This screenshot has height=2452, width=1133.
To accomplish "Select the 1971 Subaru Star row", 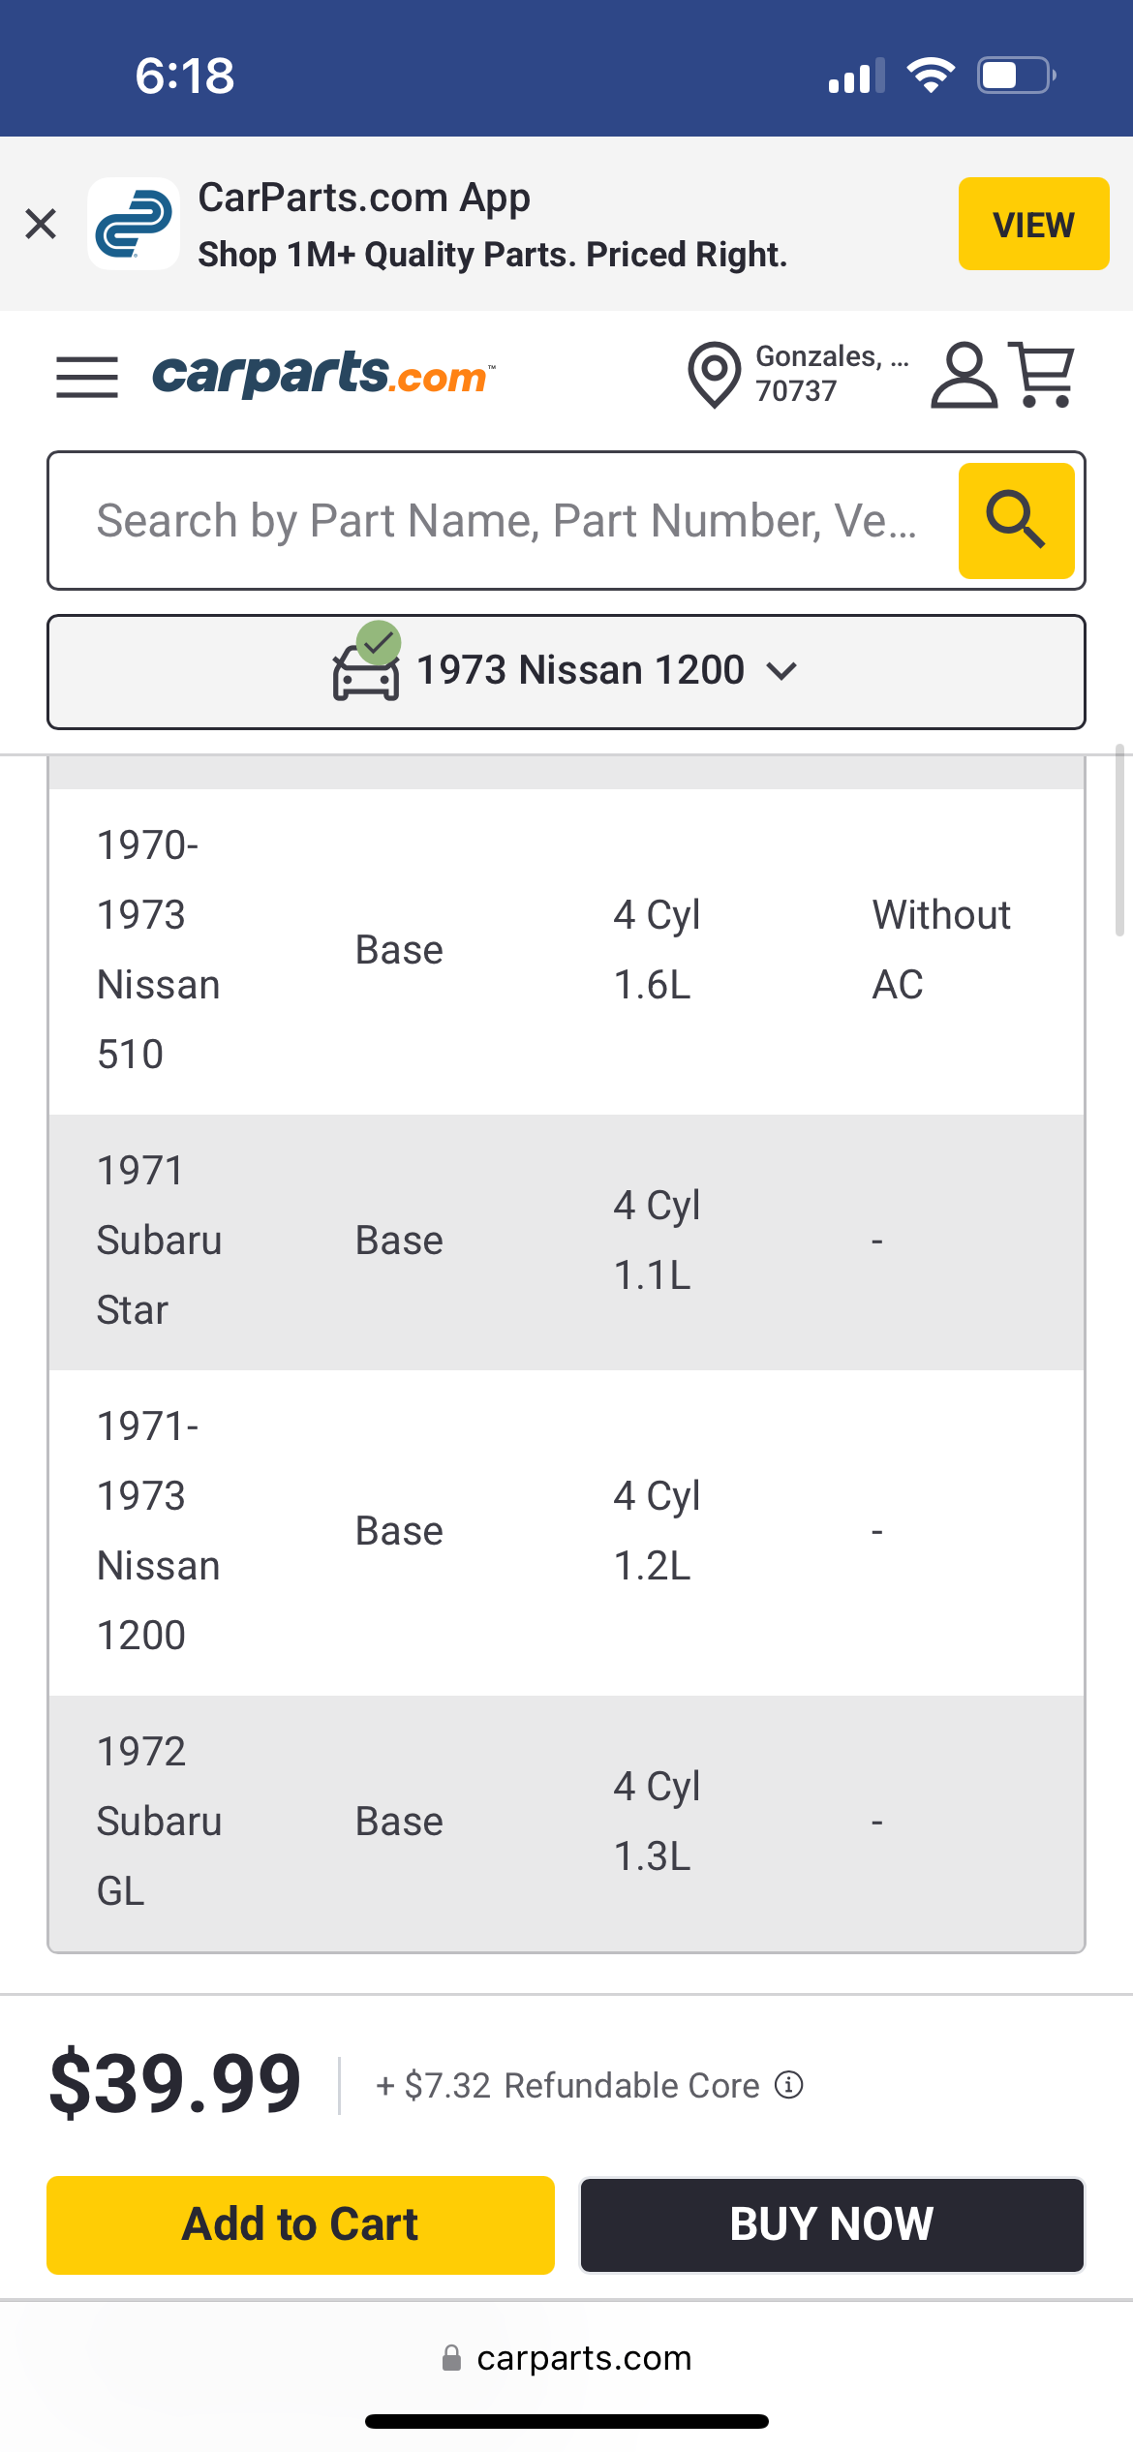I will click(566, 1241).
